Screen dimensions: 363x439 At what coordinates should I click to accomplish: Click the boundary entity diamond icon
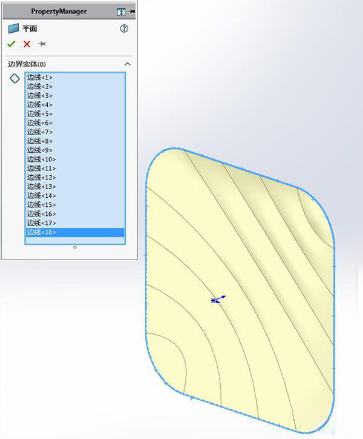pos(15,78)
